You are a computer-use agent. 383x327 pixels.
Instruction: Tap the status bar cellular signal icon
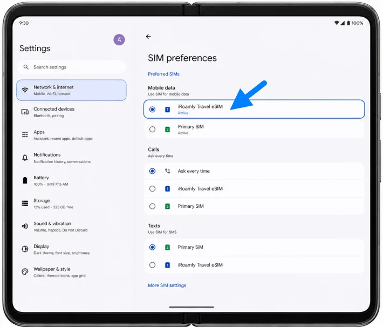[x=343, y=23]
